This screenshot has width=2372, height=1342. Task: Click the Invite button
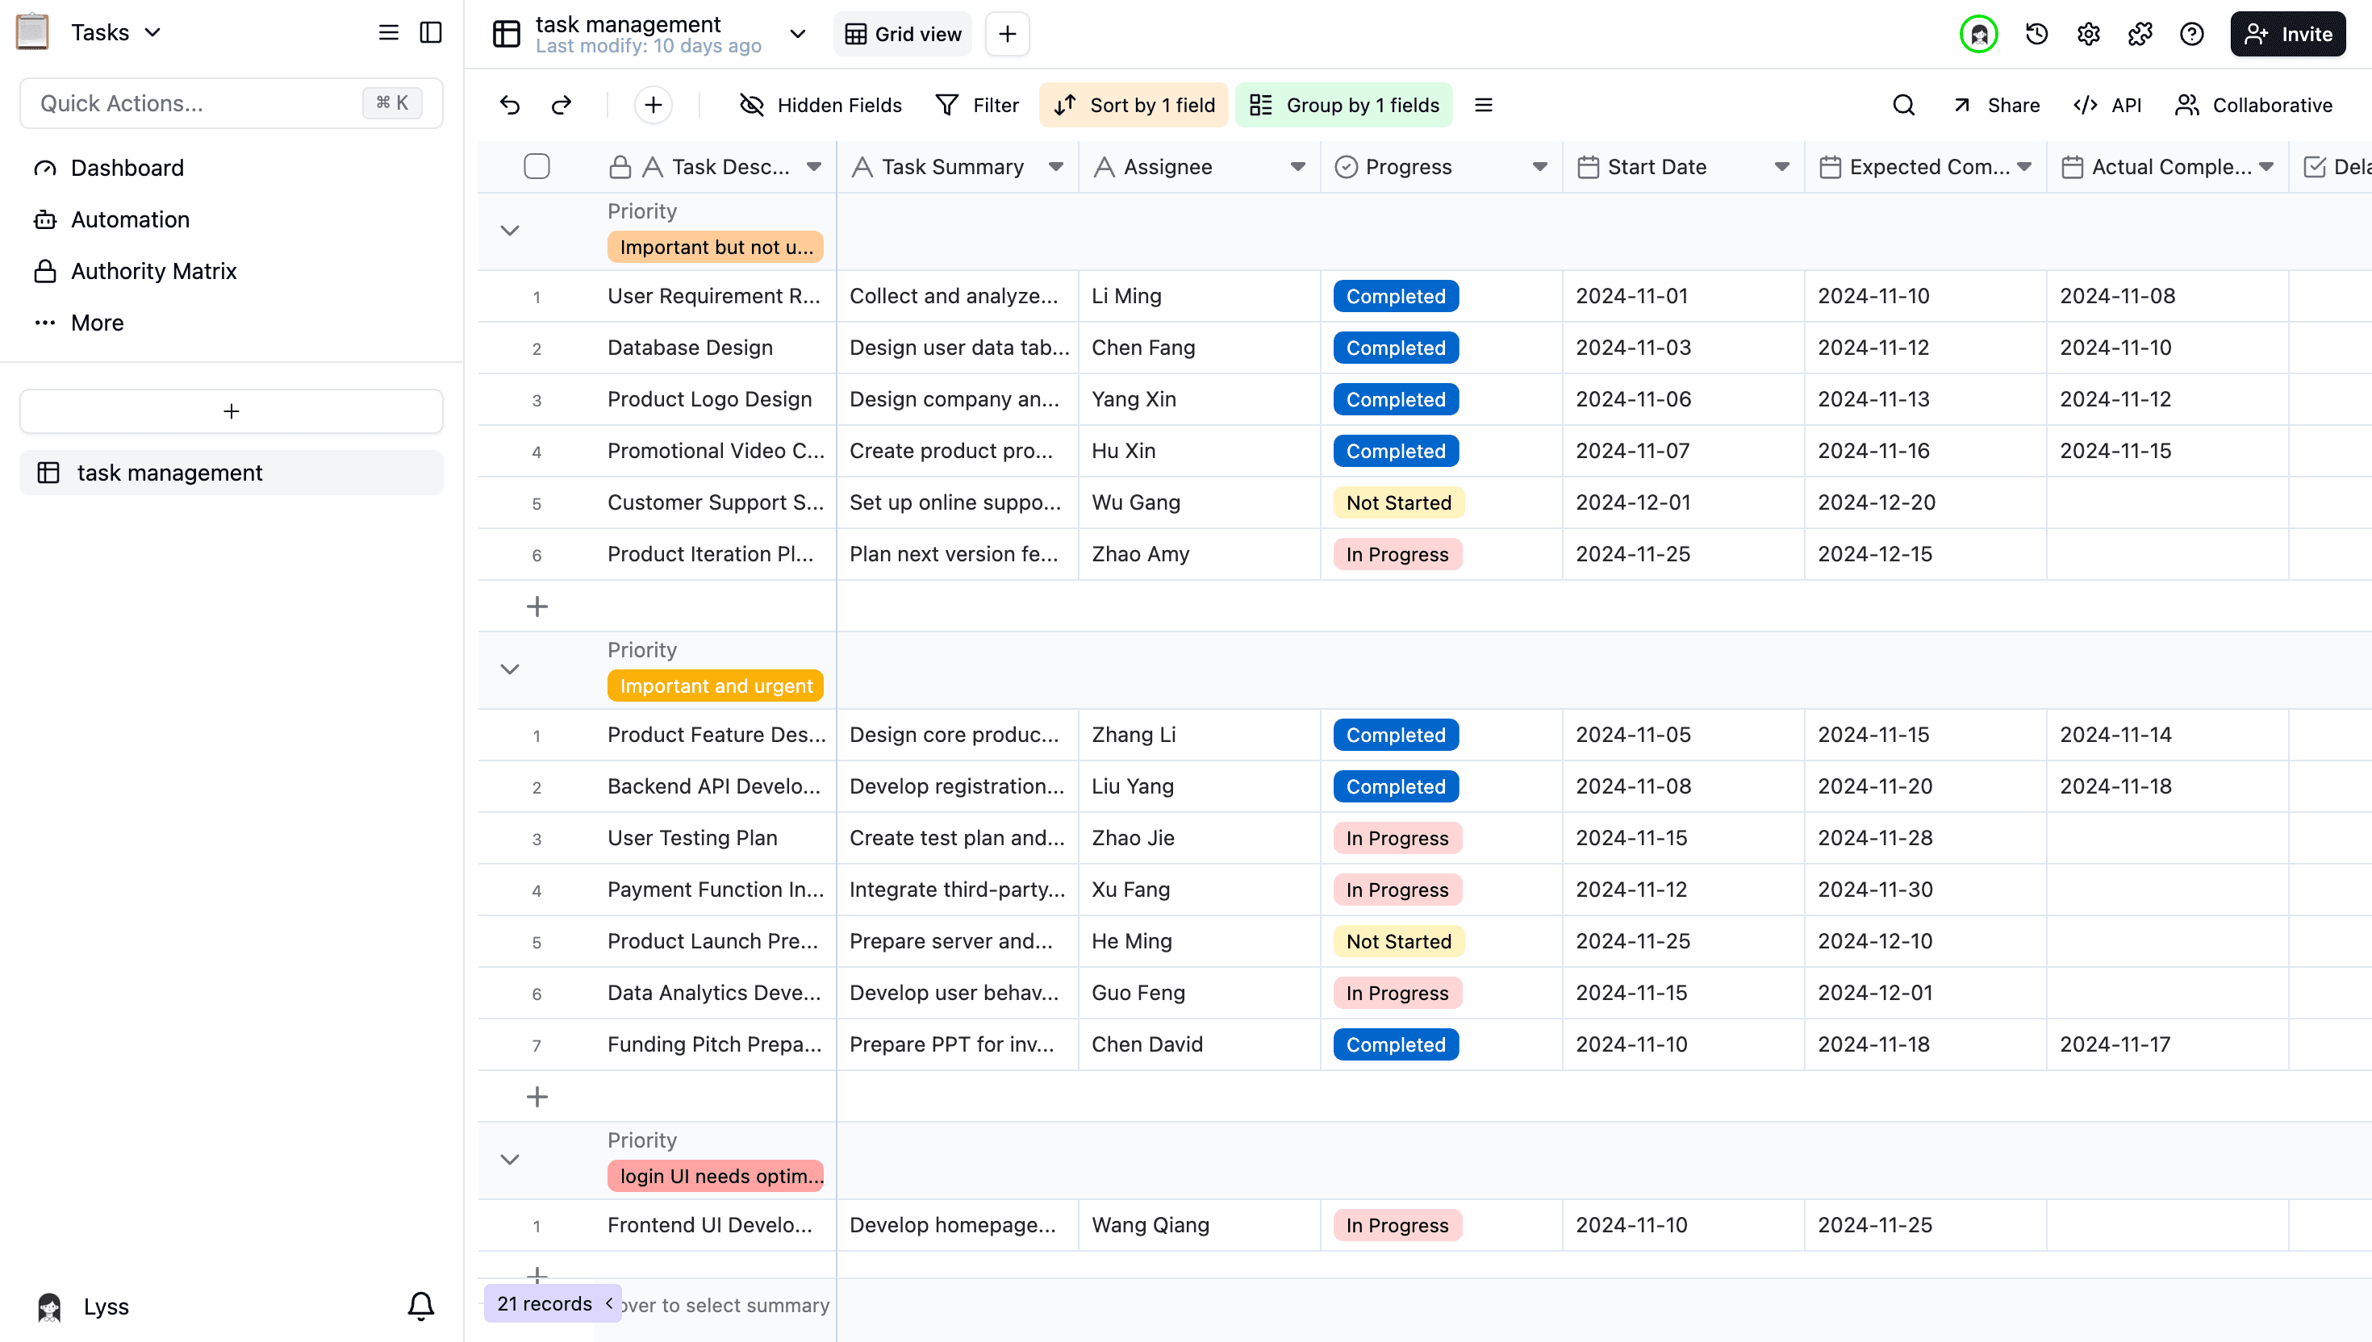point(2287,34)
